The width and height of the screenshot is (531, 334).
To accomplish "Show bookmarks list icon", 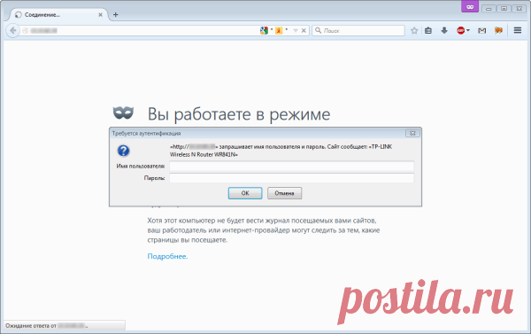I will coord(428,30).
